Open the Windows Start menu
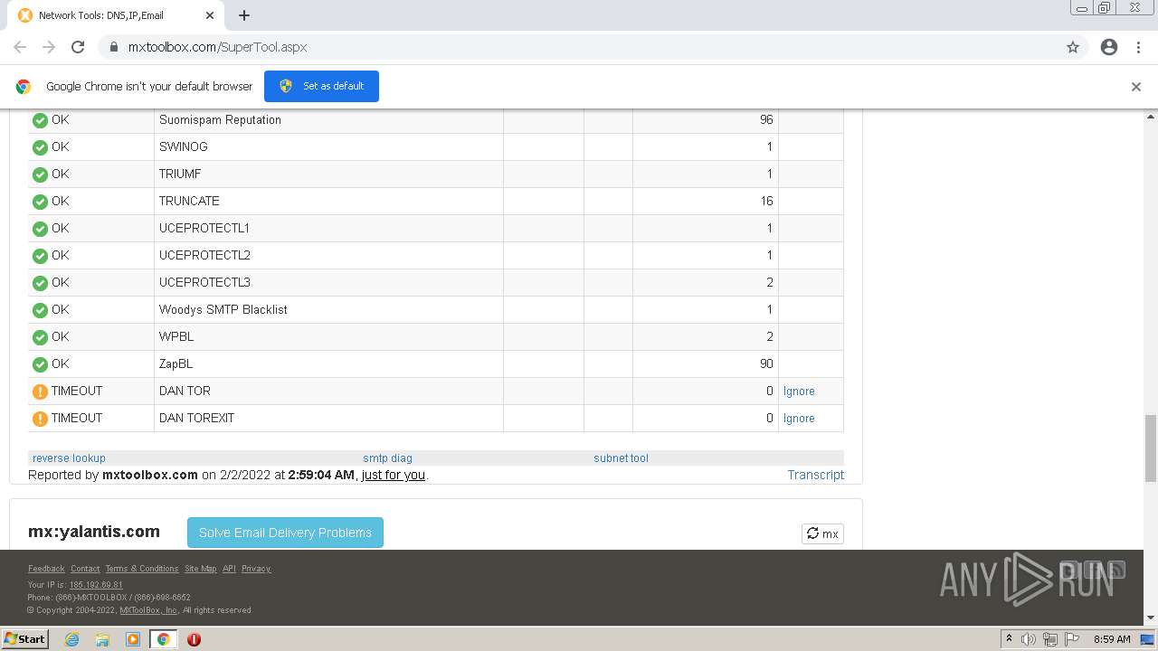The height and width of the screenshot is (651, 1158). click(x=24, y=639)
